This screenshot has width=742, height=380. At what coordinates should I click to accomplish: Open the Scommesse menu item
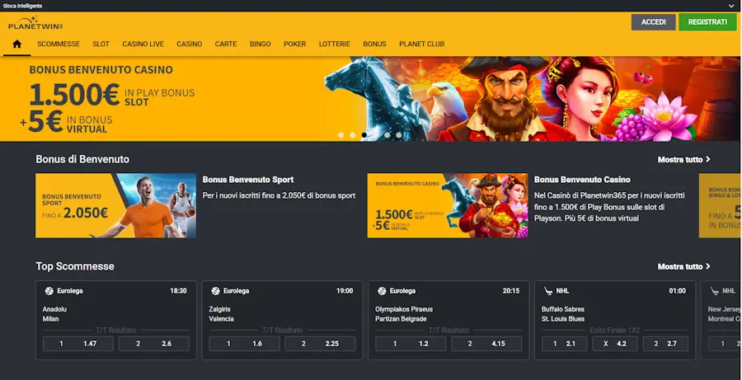click(x=59, y=44)
